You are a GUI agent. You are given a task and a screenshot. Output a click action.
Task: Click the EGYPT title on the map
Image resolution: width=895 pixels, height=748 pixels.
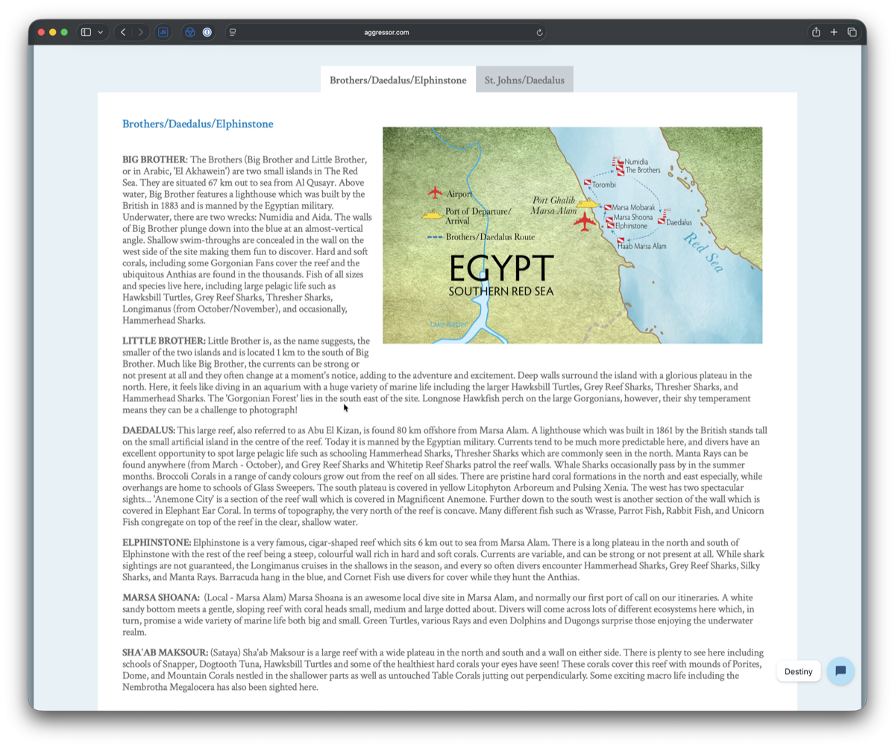click(502, 269)
